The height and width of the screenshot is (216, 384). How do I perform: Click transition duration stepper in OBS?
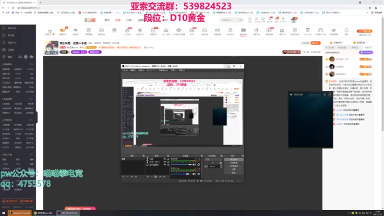click(221, 166)
